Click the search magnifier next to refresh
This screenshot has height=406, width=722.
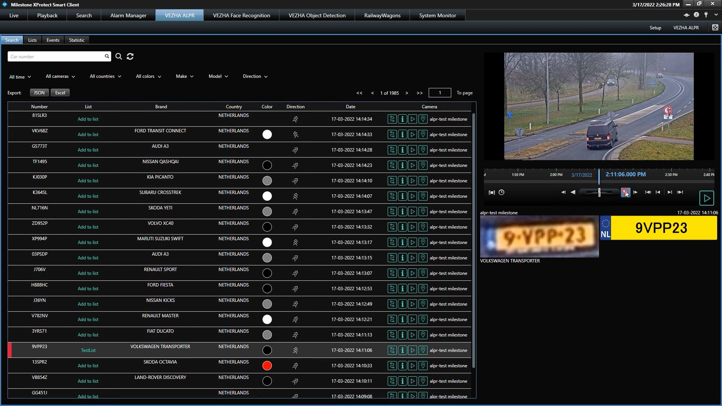point(118,56)
